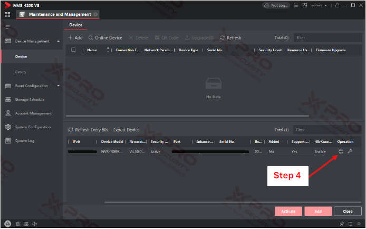Click lower horizontal scrollbar
The width and height of the screenshot is (366, 229).
tap(233, 203)
